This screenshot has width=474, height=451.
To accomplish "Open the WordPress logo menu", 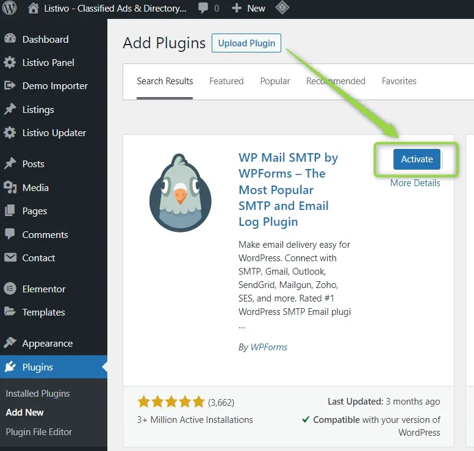I will 9,8.
